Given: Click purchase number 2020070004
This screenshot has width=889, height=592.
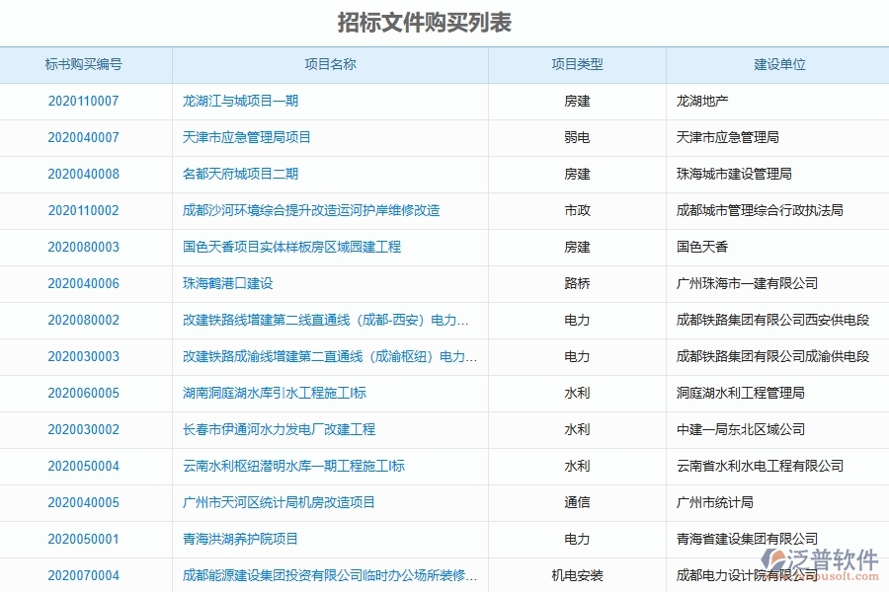Looking at the screenshot, I should click(x=87, y=575).
